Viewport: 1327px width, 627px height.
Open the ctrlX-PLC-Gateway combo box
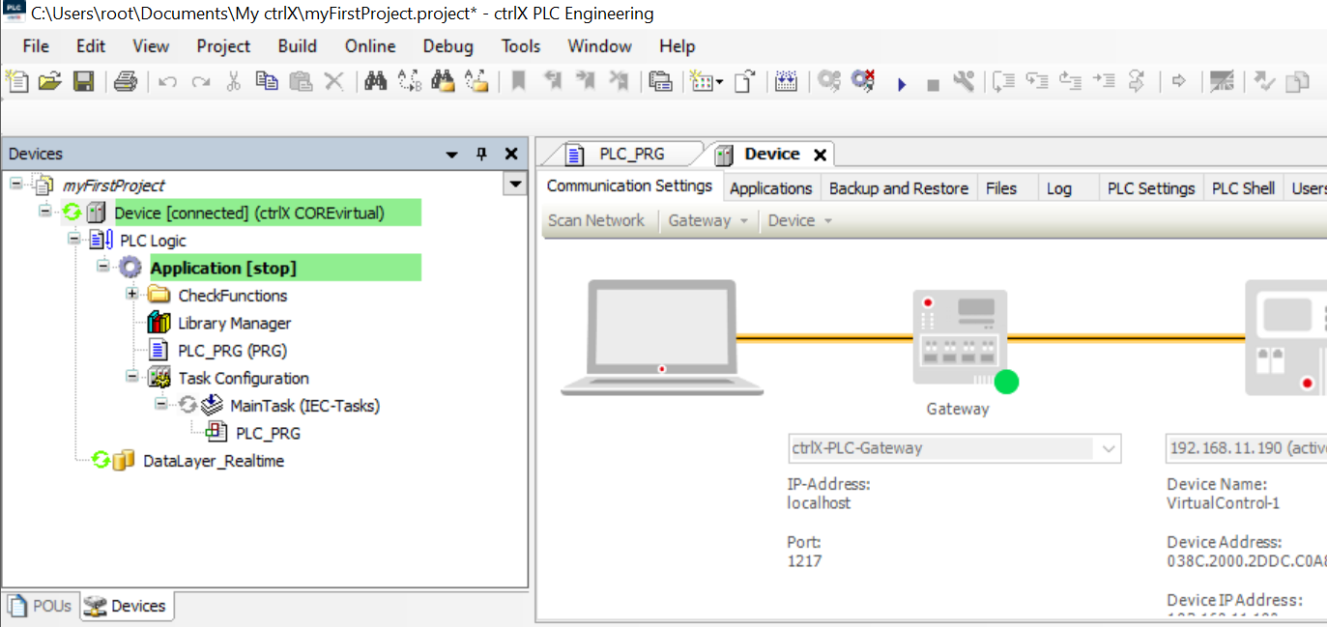pyautogui.click(x=955, y=448)
